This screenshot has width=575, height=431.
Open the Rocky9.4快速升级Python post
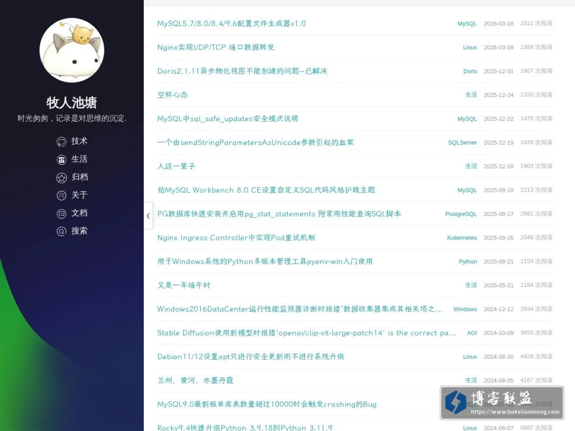pos(245,428)
